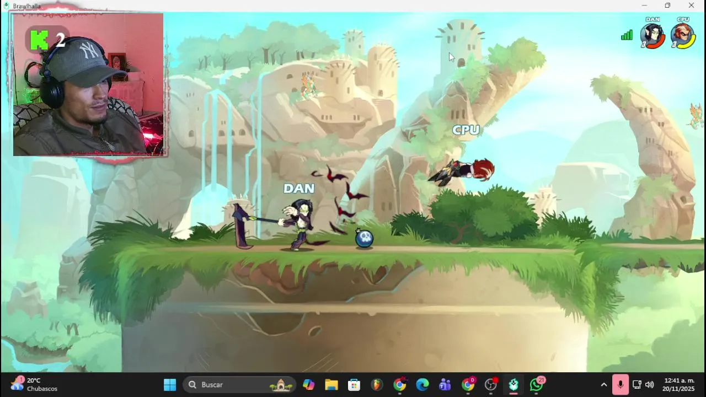Open Microsoft Store from the taskbar
Screen dimensions: 706x397
click(354, 384)
